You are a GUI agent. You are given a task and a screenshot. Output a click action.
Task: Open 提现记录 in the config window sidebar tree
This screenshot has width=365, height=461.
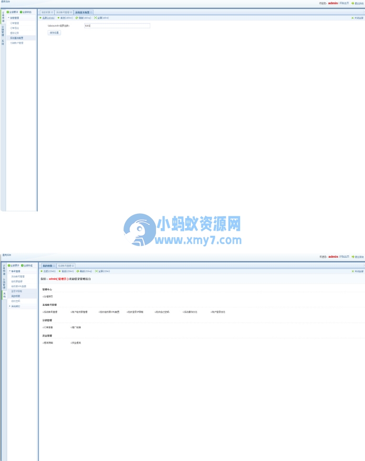14,33
